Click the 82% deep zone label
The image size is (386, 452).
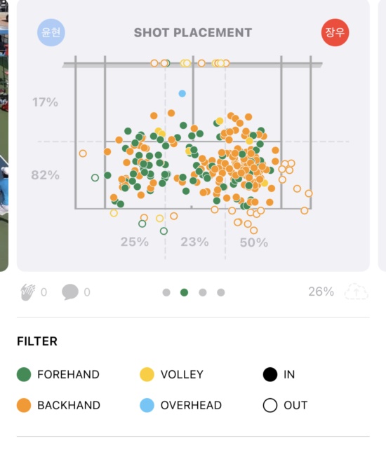click(46, 175)
